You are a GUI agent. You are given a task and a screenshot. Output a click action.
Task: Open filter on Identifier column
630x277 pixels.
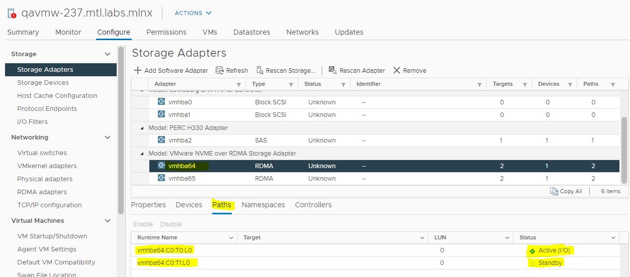(480, 84)
